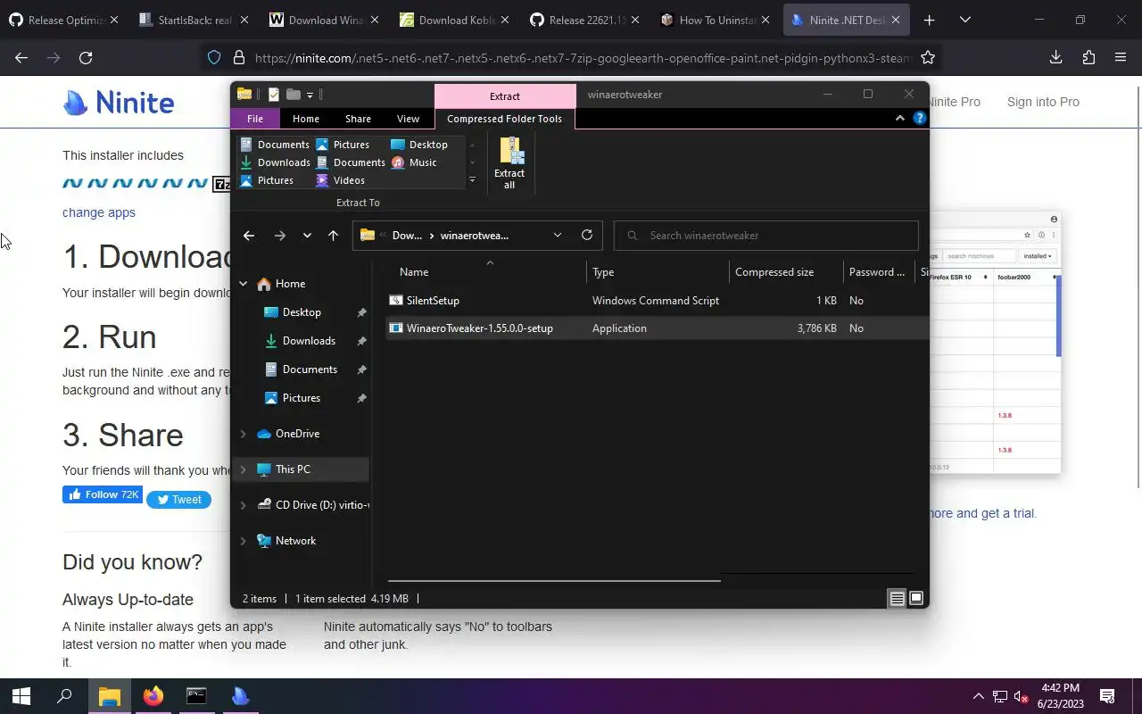Expand the Extract To gallery more arrow

click(x=472, y=180)
